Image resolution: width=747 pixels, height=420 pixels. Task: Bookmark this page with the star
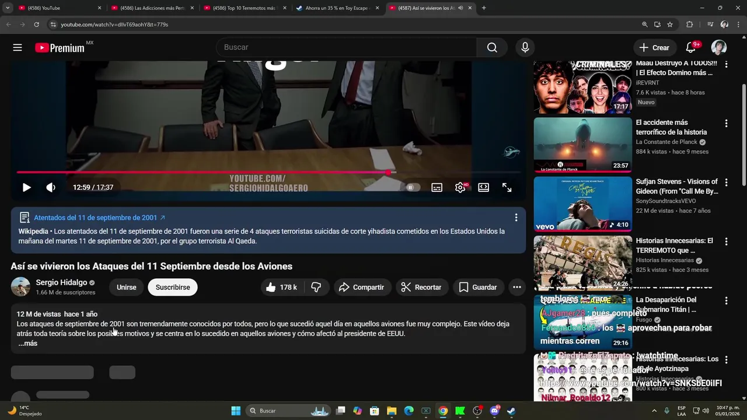coord(670,24)
